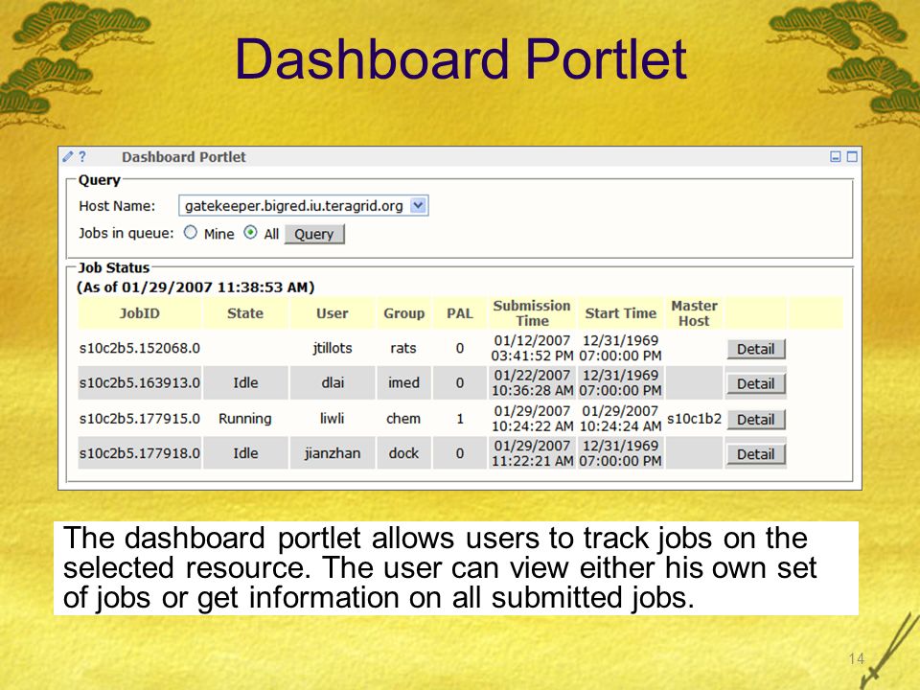
Task: Click the gatekeeper.bigred.iu.teragrid.org host field
Action: (304, 205)
